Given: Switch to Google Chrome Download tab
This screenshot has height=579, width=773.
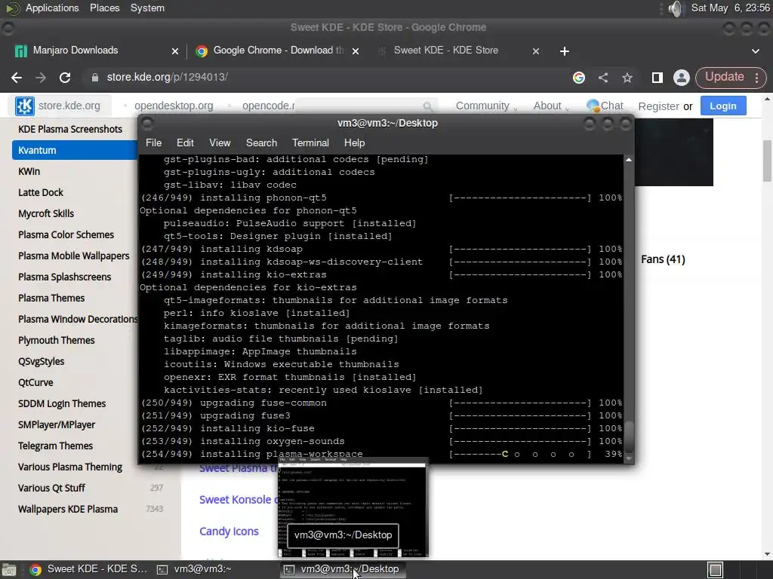Looking at the screenshot, I should point(276,51).
